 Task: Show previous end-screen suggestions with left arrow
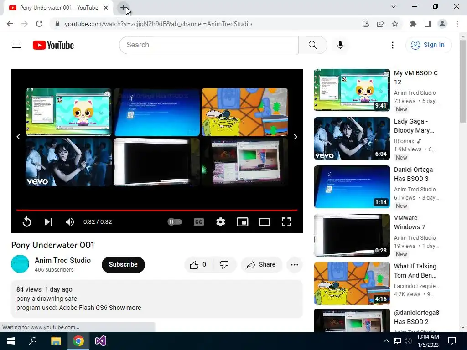coord(18,137)
